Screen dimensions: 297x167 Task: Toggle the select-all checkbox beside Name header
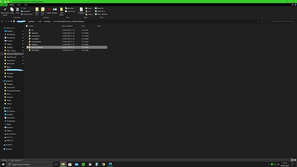[27, 26]
